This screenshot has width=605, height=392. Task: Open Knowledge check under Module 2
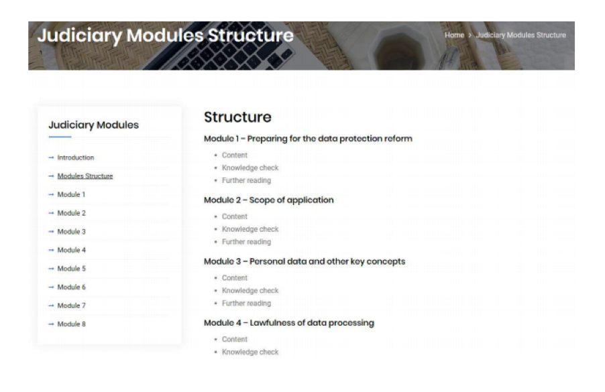pos(250,229)
